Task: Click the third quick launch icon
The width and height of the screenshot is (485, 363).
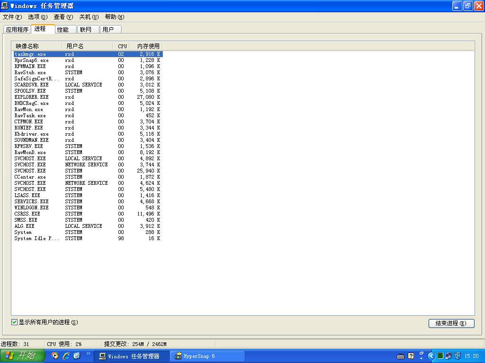Action: [x=77, y=356]
